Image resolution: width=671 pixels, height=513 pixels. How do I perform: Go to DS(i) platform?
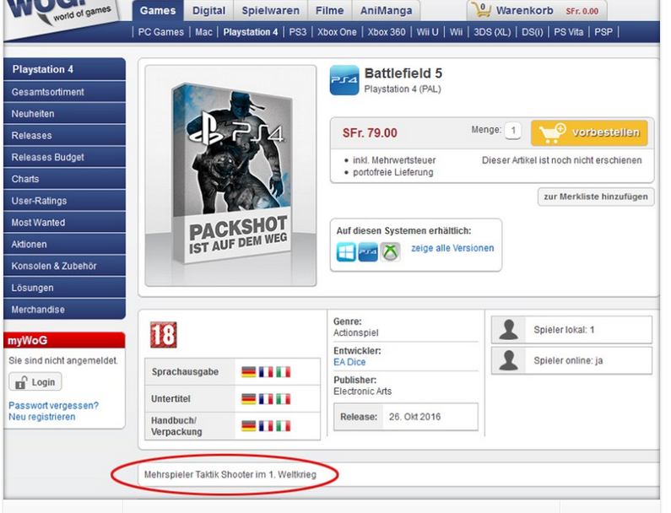pyautogui.click(x=533, y=32)
